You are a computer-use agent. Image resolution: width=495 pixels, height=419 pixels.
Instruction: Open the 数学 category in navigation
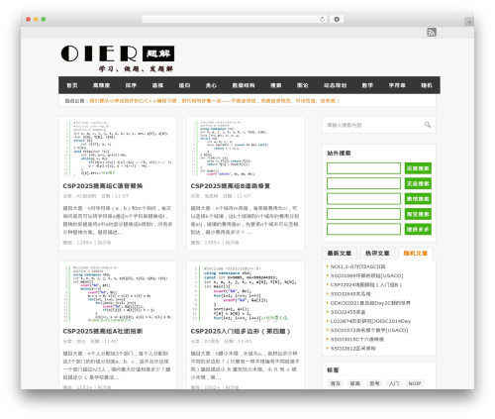[367, 85]
